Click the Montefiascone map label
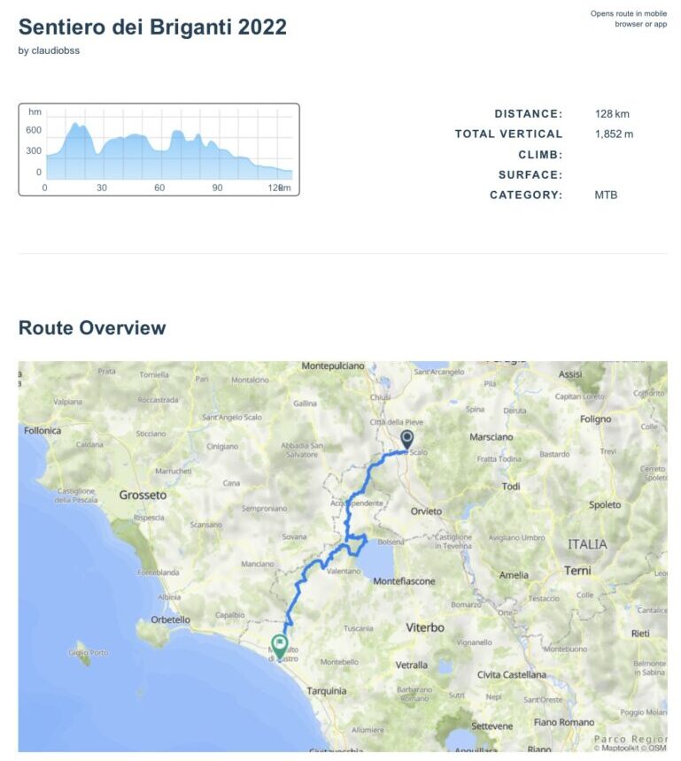The height and width of the screenshot is (761, 681). coord(404,581)
